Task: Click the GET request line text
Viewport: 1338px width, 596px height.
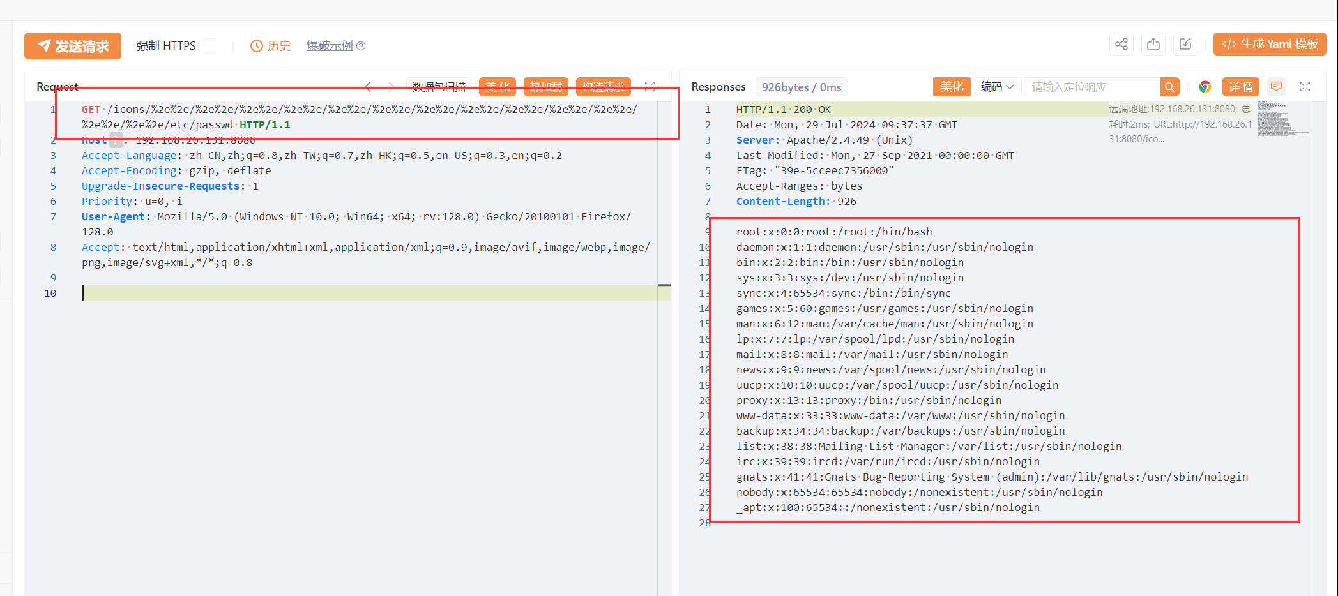Action: [359, 117]
